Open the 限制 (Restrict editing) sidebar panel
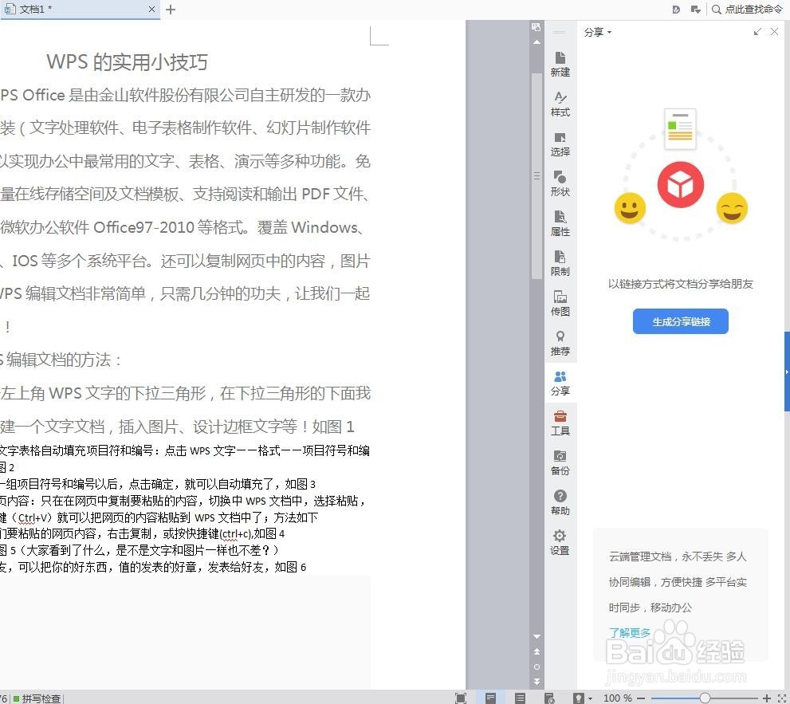The image size is (790, 704). click(560, 264)
